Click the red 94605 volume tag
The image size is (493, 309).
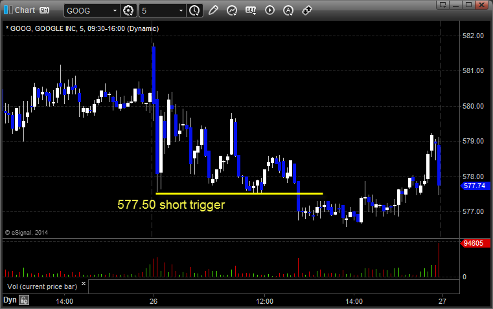click(x=475, y=243)
